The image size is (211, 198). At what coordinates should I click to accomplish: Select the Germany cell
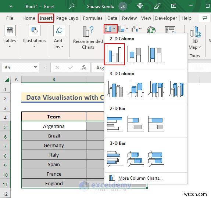coord(54,145)
